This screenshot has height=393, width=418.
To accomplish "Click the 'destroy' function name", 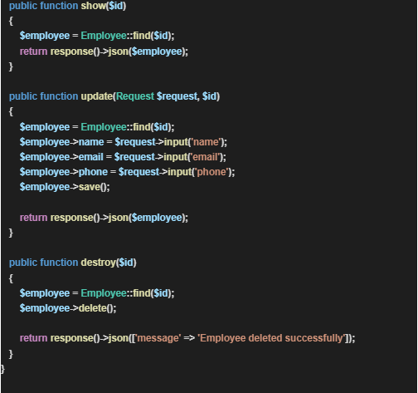I will [x=98, y=263].
